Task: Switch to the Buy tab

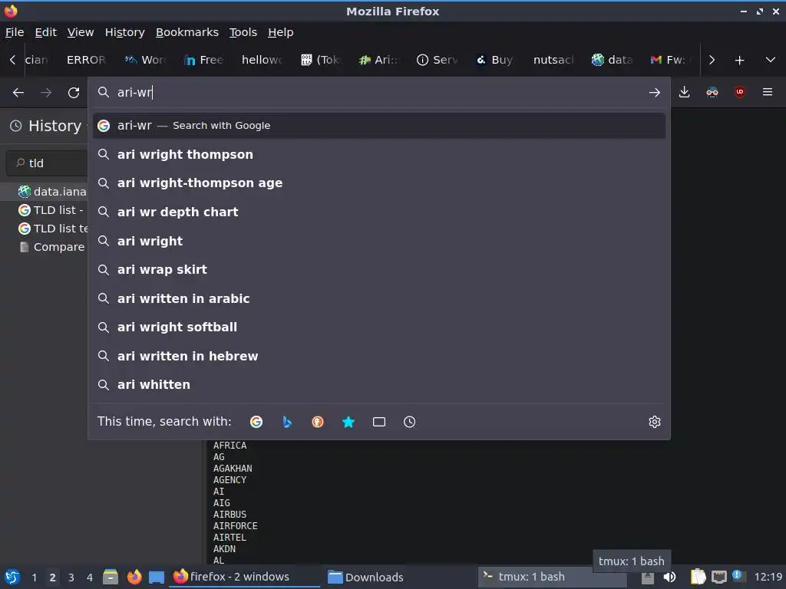Action: tap(495, 60)
